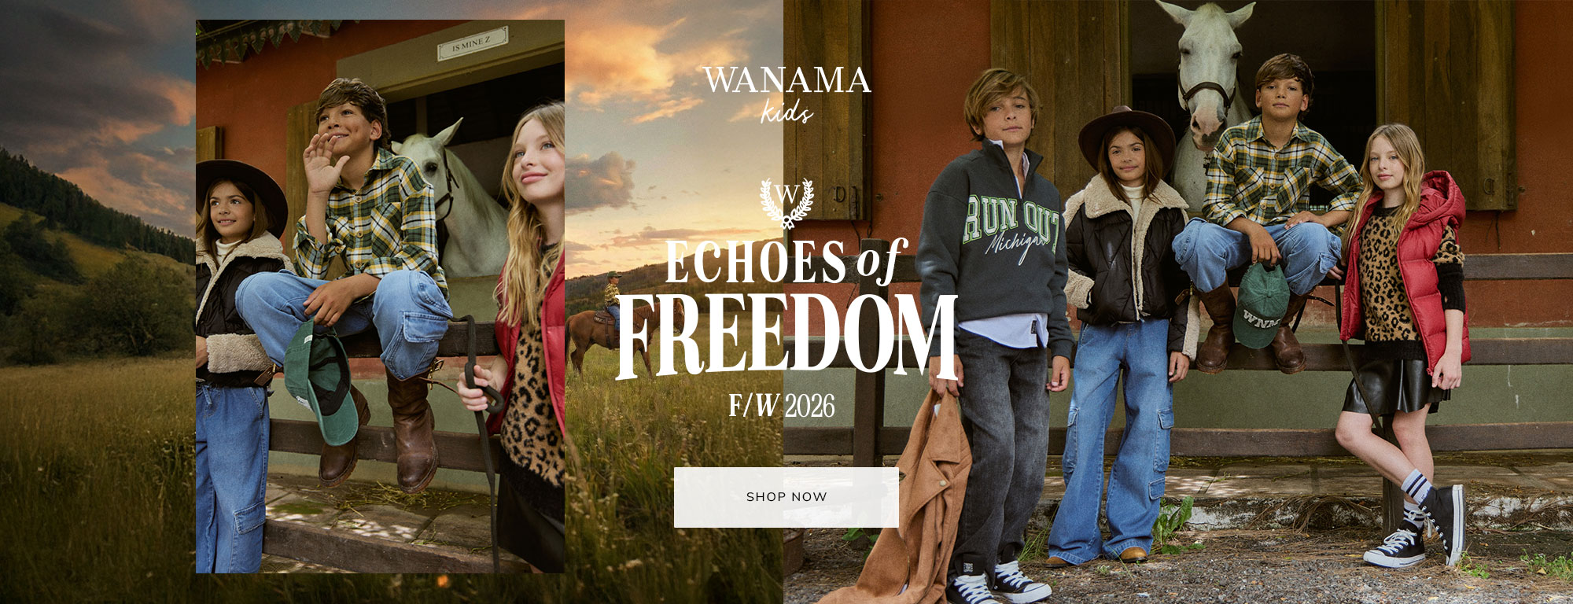The height and width of the screenshot is (604, 1573).
Task: Click the Echoes of Freedom headline
Action: [x=786, y=308]
